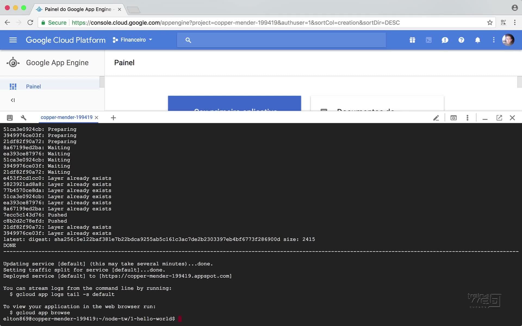The image size is (522, 326).
Task: Open the help question mark icon
Action: (x=461, y=40)
